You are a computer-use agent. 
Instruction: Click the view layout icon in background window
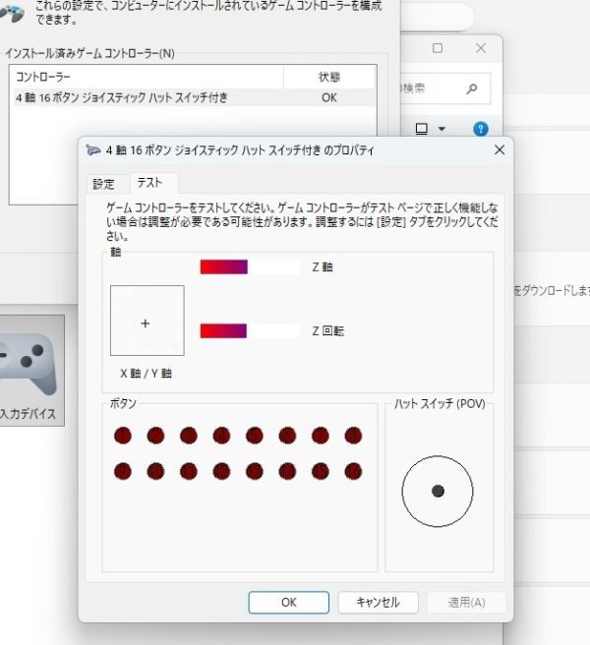pyautogui.click(x=421, y=129)
